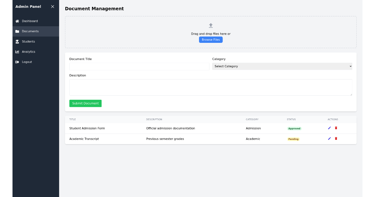Open the Select Category dropdown

282,66
